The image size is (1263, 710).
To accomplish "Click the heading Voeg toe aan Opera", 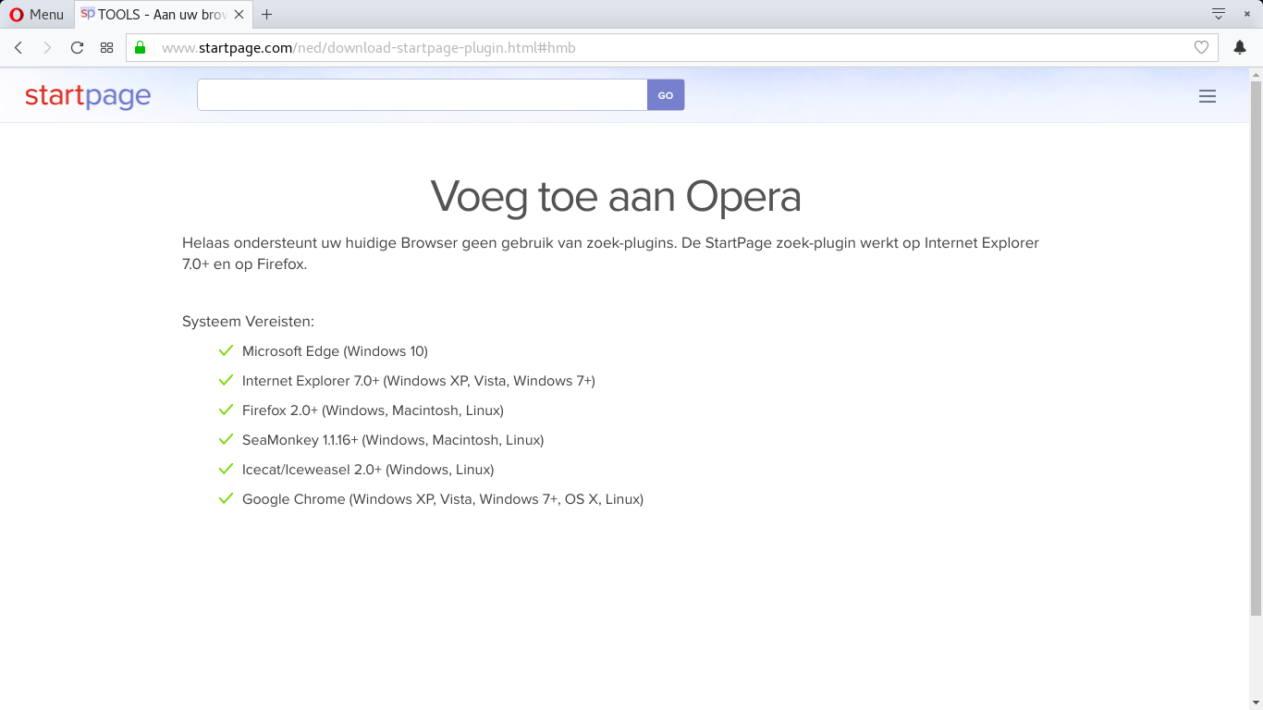I will point(616,196).
